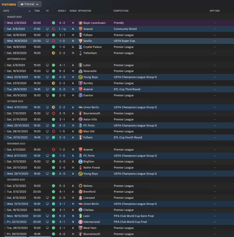Sort by the TIME column header
This screenshot has width=234, height=237.
pos(37,11)
